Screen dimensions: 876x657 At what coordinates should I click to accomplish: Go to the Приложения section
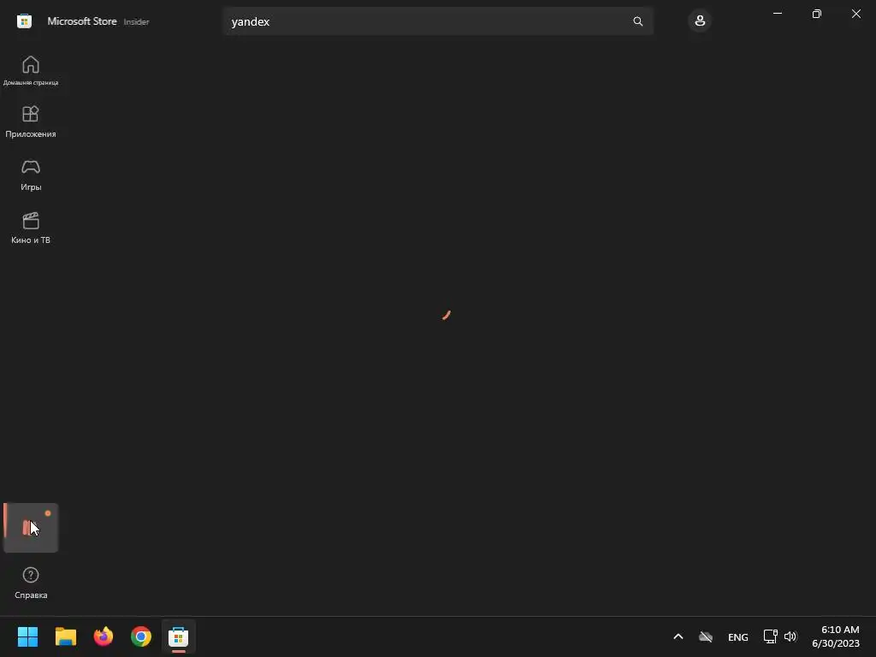point(31,121)
